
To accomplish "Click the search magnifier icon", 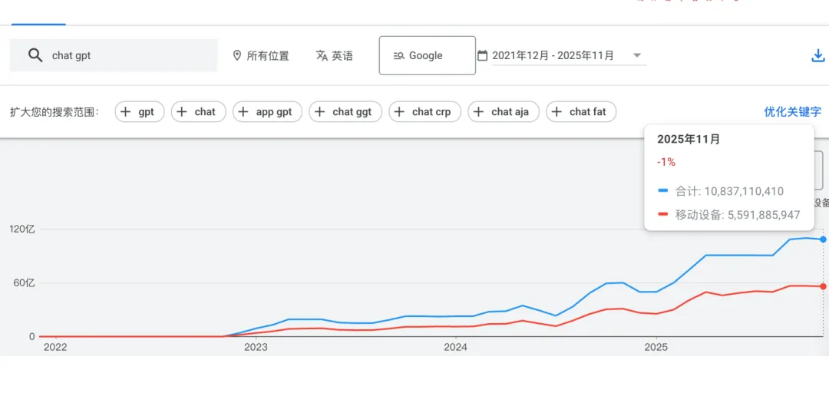I will (x=35, y=55).
